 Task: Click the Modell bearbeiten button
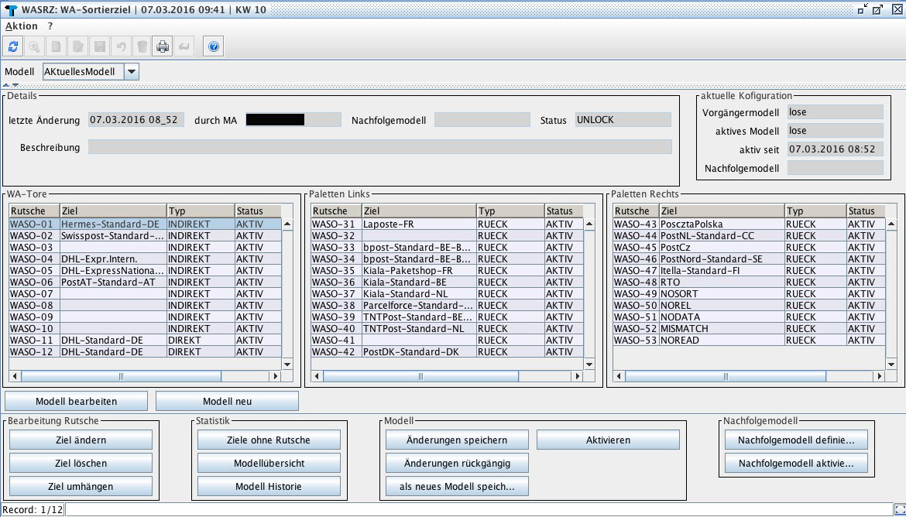coord(76,402)
